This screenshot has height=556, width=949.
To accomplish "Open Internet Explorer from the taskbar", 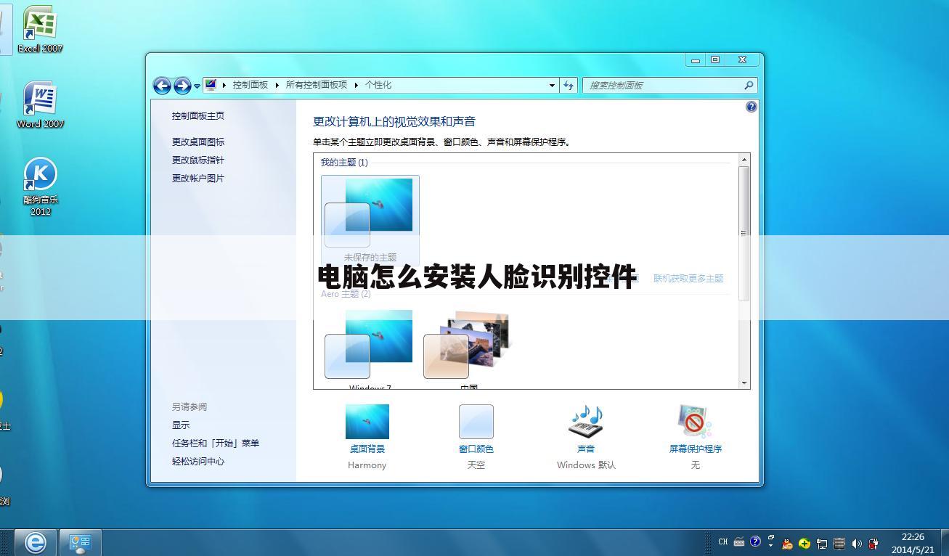I will pyautogui.click(x=35, y=542).
